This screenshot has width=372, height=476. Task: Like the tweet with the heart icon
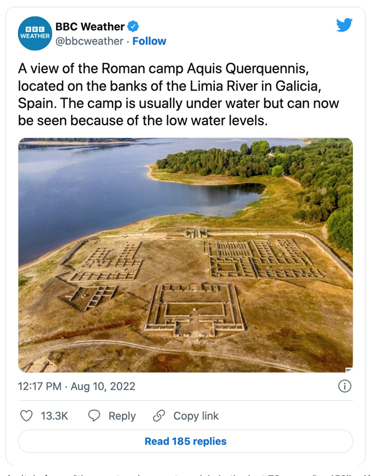(x=26, y=416)
